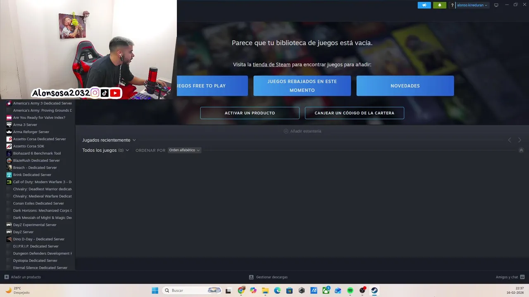Select Arma 3 Server in library list
The image size is (529, 297).
click(x=39, y=125)
